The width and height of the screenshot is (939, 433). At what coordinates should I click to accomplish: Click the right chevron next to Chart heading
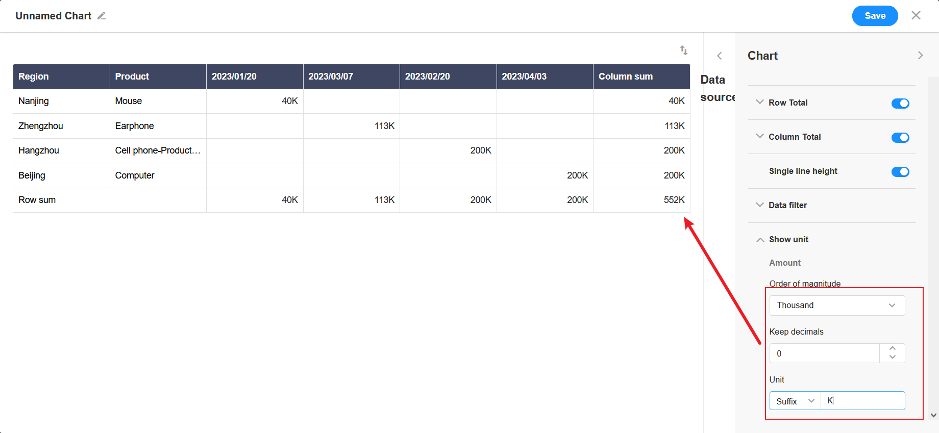click(x=920, y=56)
